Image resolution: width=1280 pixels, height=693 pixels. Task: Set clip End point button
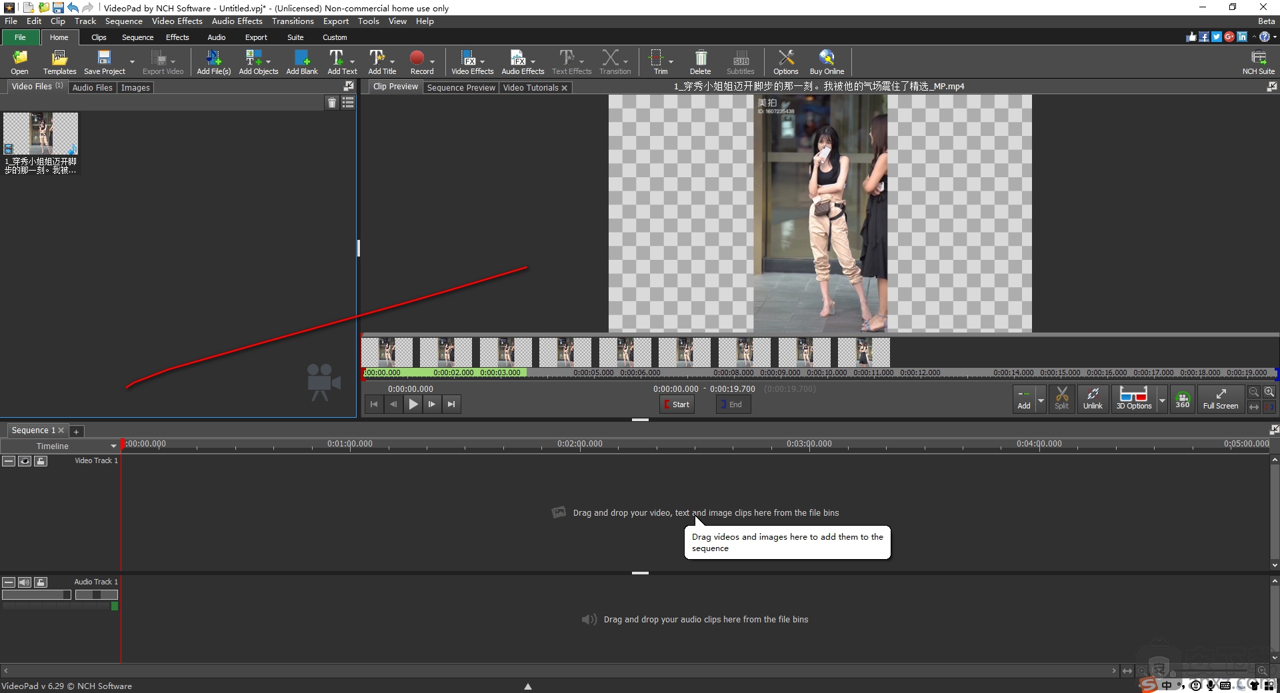(x=733, y=404)
